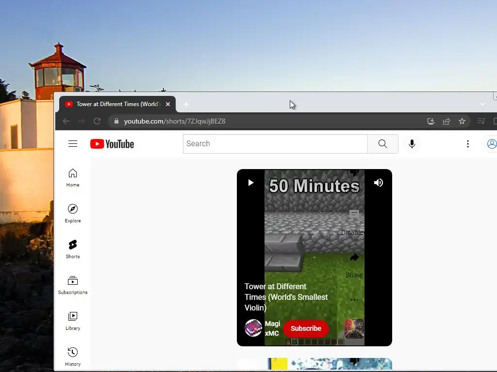Open the sound thumbnail on the short

click(354, 329)
